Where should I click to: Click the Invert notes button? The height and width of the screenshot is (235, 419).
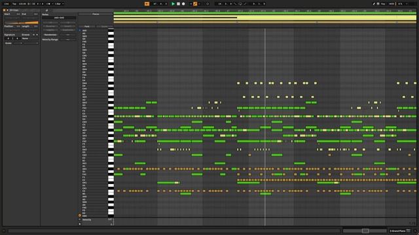pos(68,26)
